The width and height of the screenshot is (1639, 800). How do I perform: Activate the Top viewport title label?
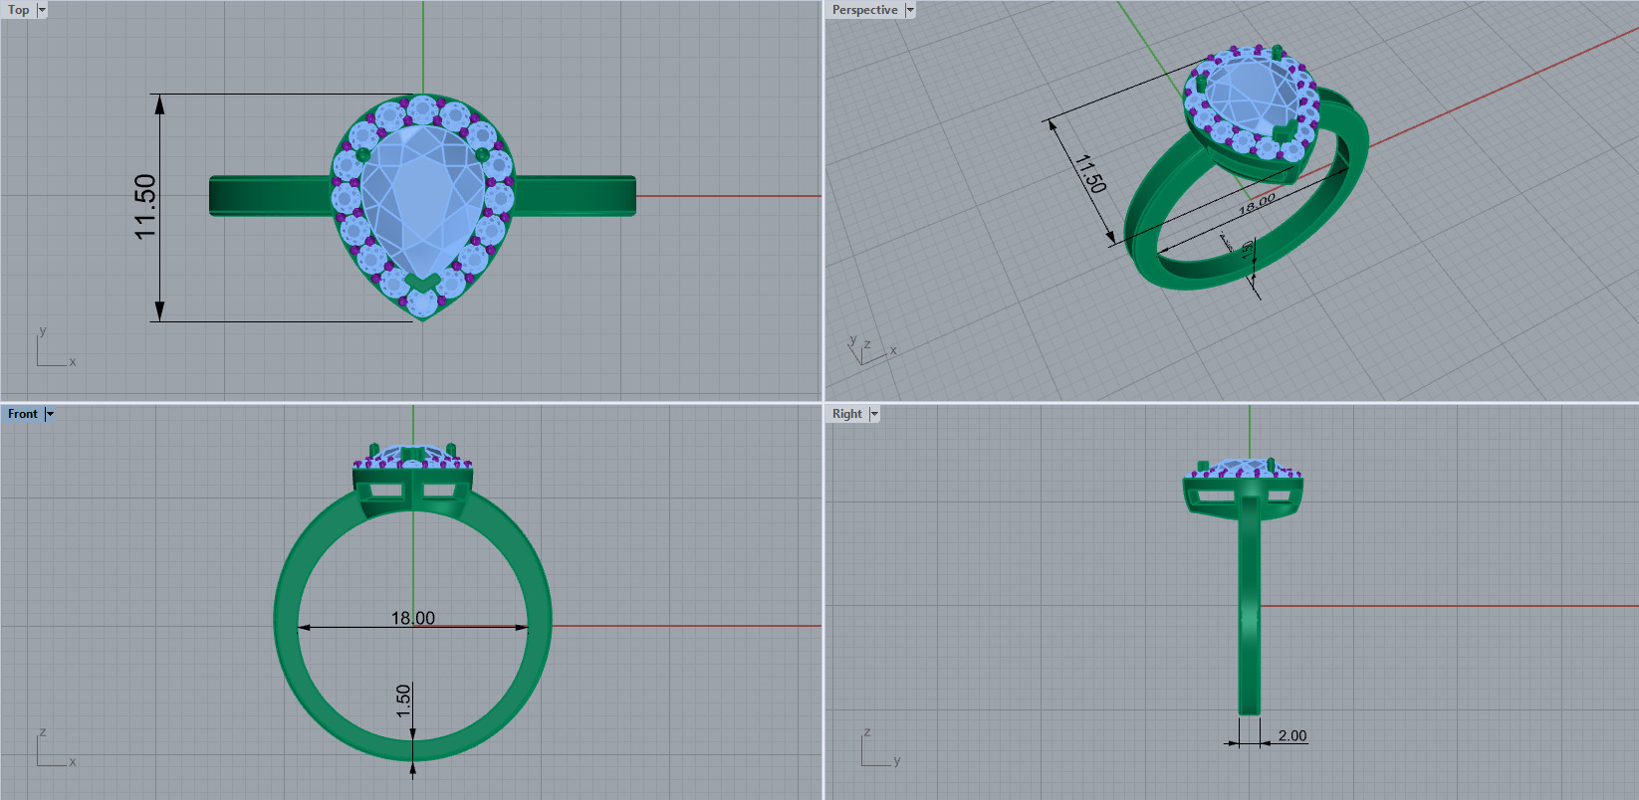point(19,10)
